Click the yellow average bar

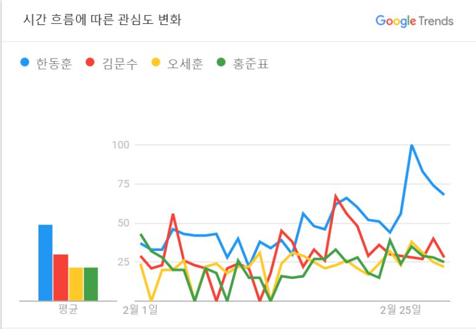[76, 284]
